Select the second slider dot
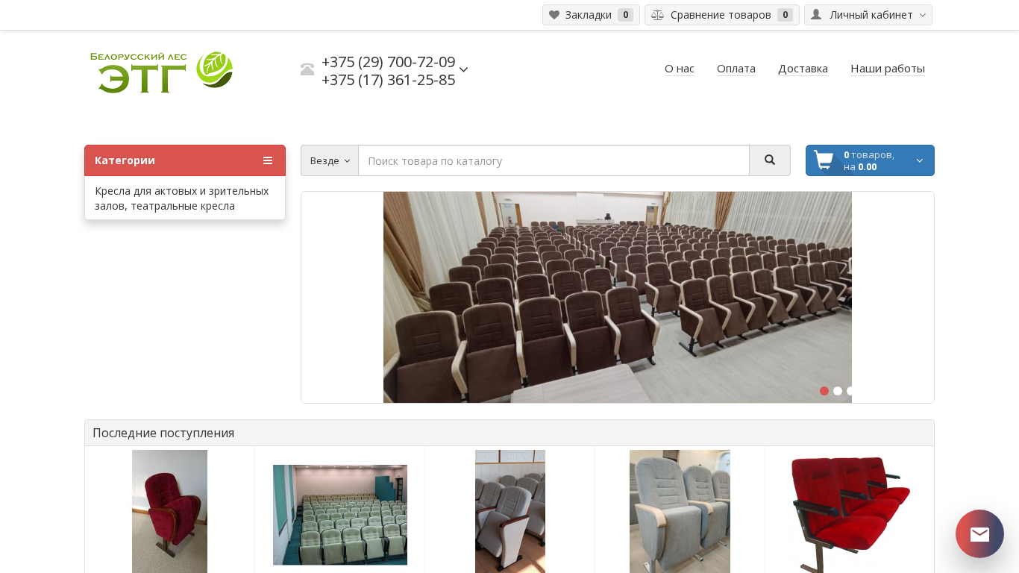This screenshot has width=1019, height=573. (x=838, y=391)
